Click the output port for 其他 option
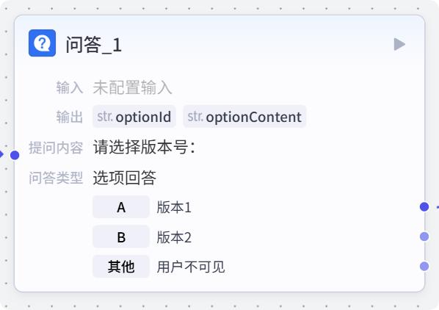 coord(424,267)
